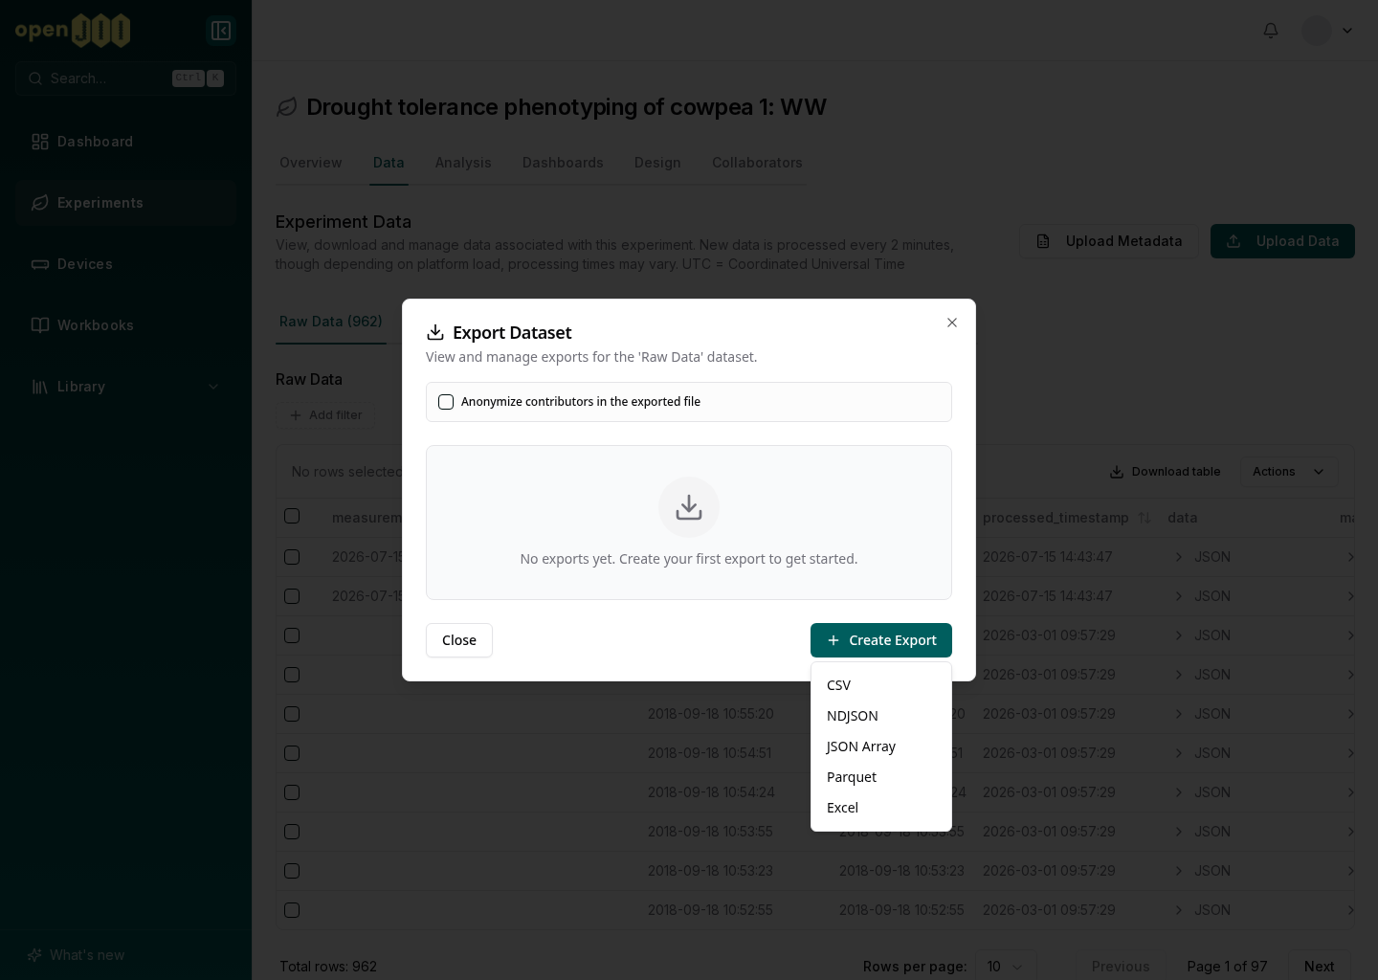The image size is (1378, 980).
Task: Select checkbox of row 2018-09-18 10:53:23
Action: [292, 871]
